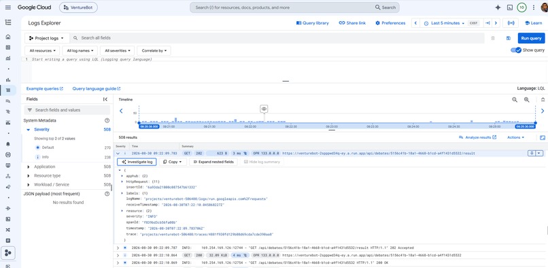
Task: Collapse the timeline panel with top-right chevron
Action: [543, 100]
